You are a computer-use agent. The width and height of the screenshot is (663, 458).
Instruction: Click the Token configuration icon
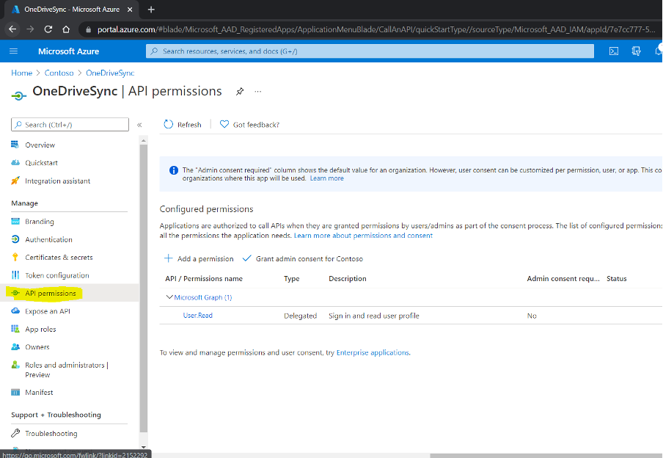(x=15, y=275)
